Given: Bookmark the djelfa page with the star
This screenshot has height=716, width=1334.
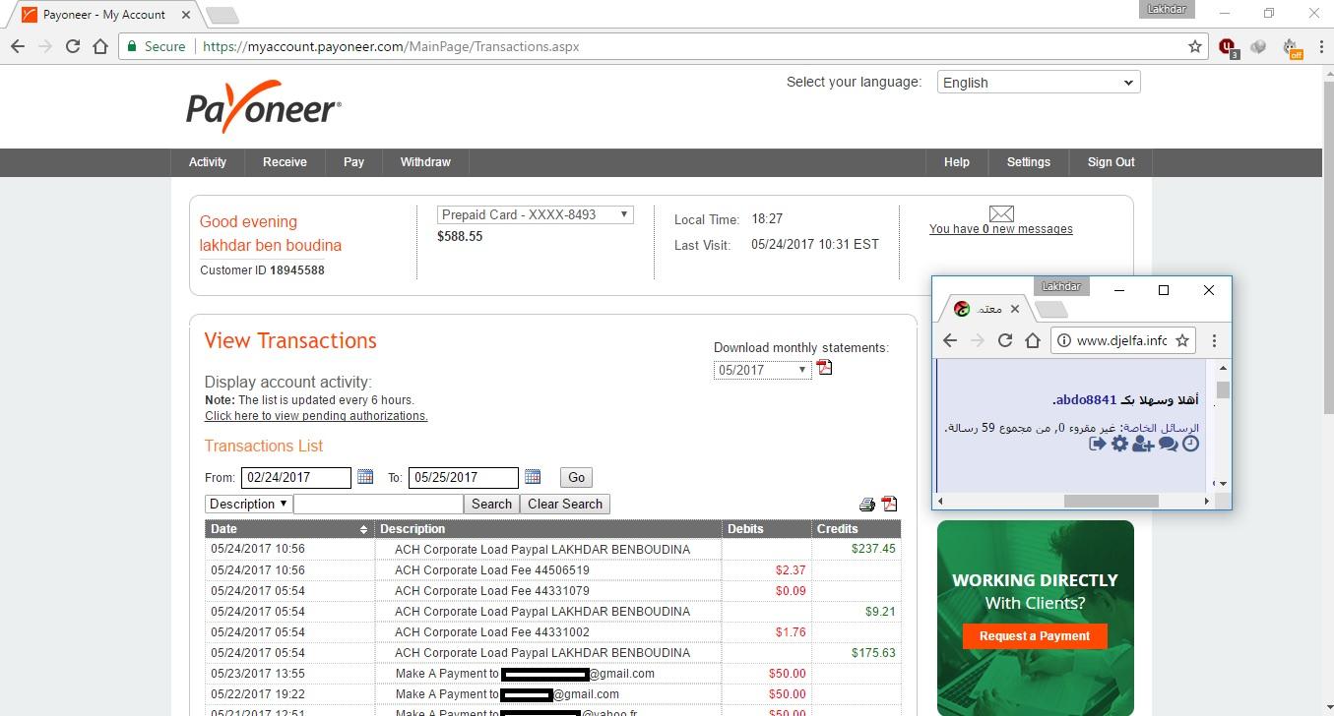Looking at the screenshot, I should 1182,340.
